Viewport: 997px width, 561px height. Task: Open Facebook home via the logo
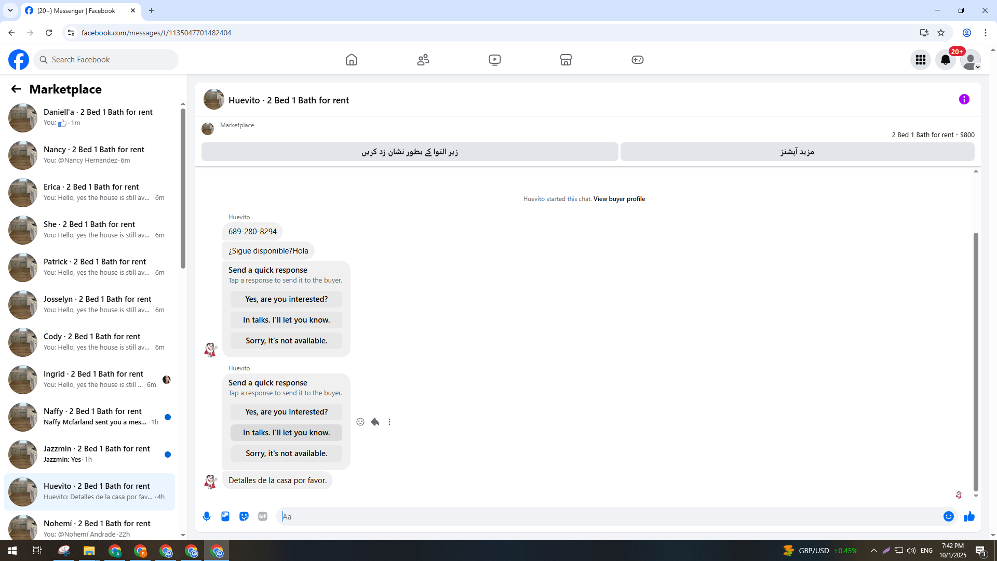click(19, 60)
